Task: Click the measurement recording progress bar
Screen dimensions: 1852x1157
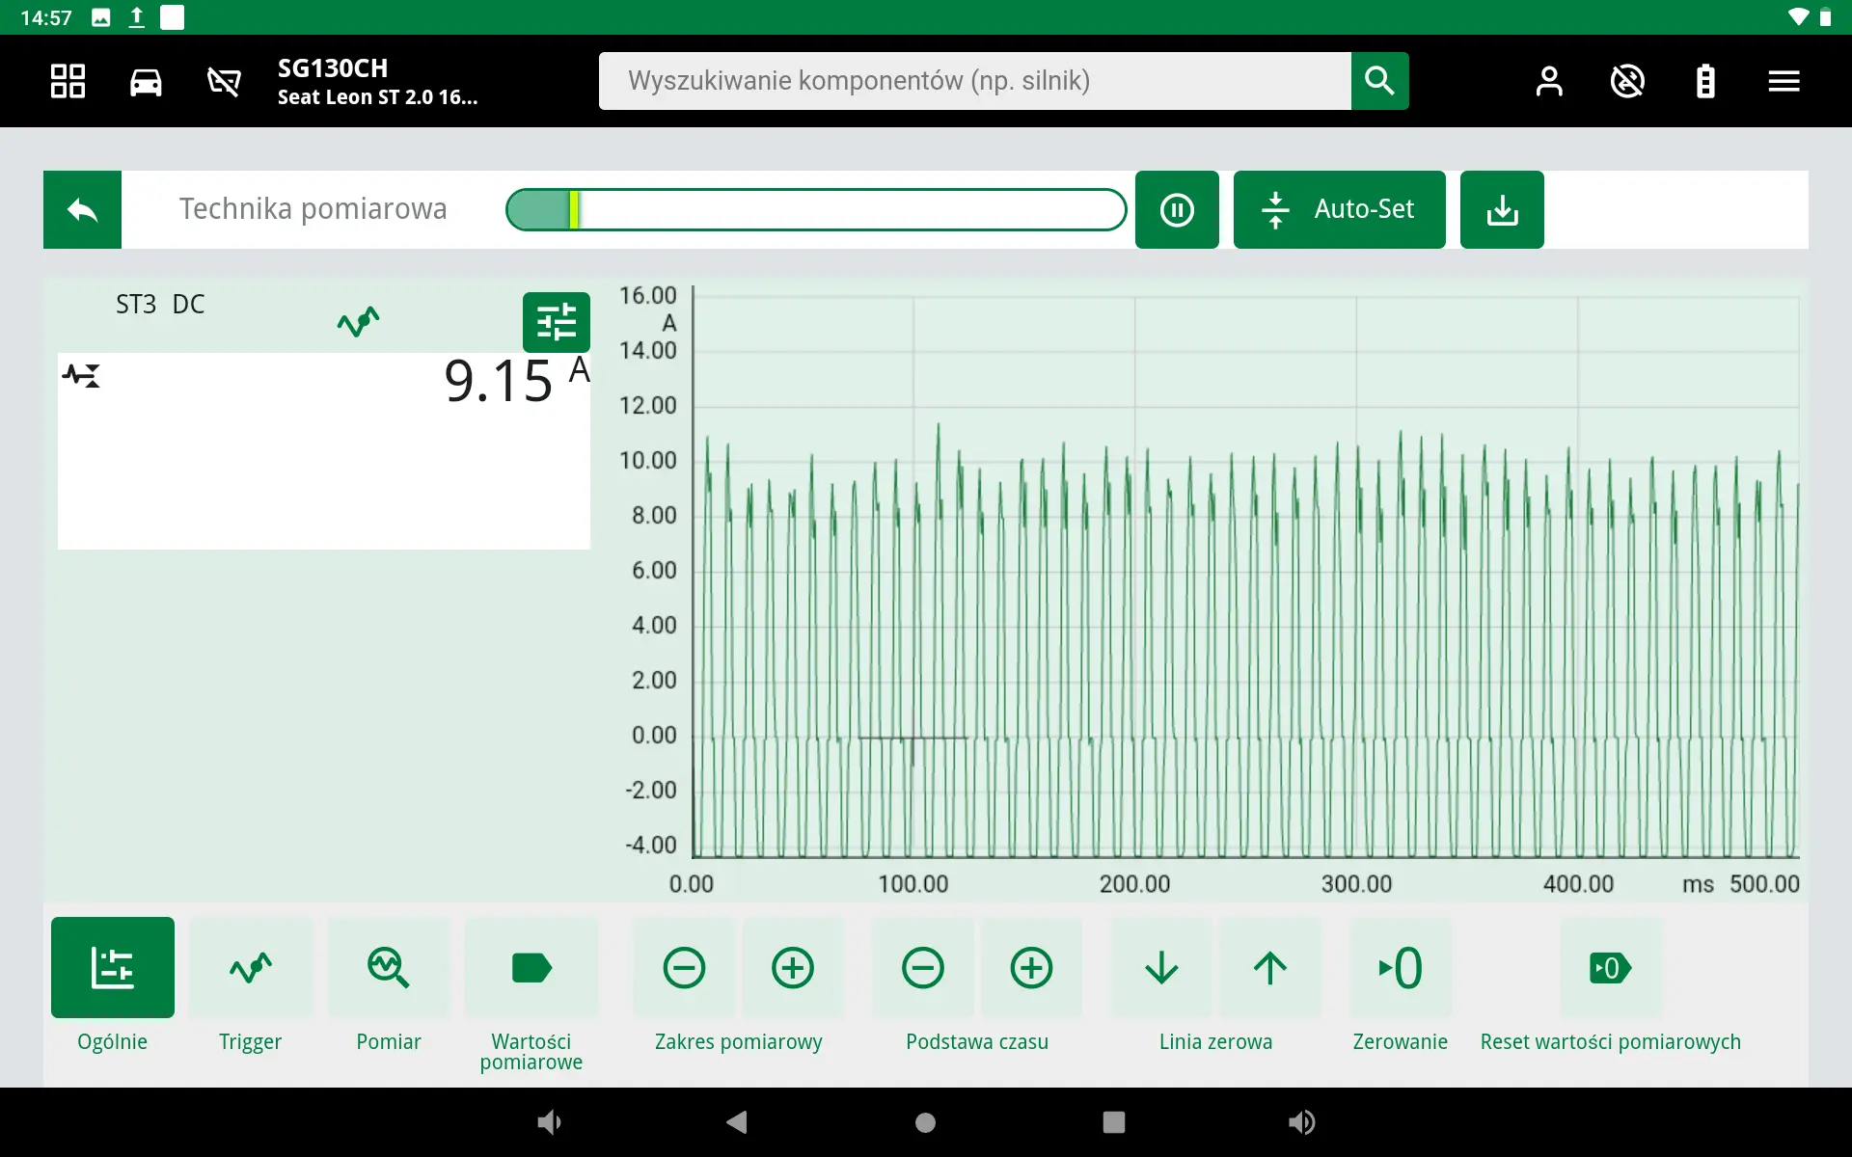Action: (x=816, y=210)
